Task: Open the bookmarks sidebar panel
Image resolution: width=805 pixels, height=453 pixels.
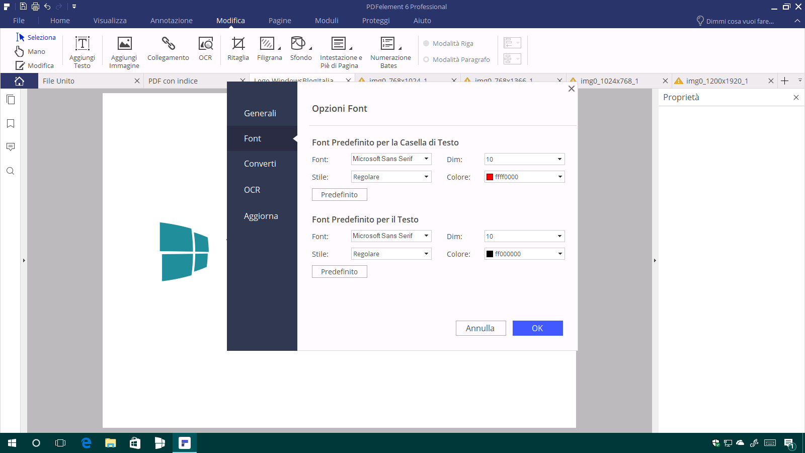Action: click(11, 123)
